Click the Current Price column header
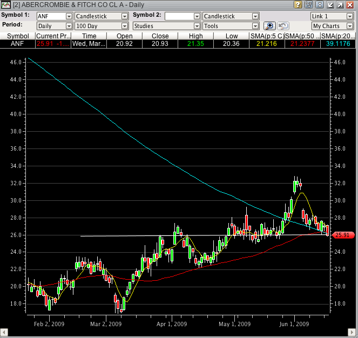358x338 pixels. coord(52,36)
